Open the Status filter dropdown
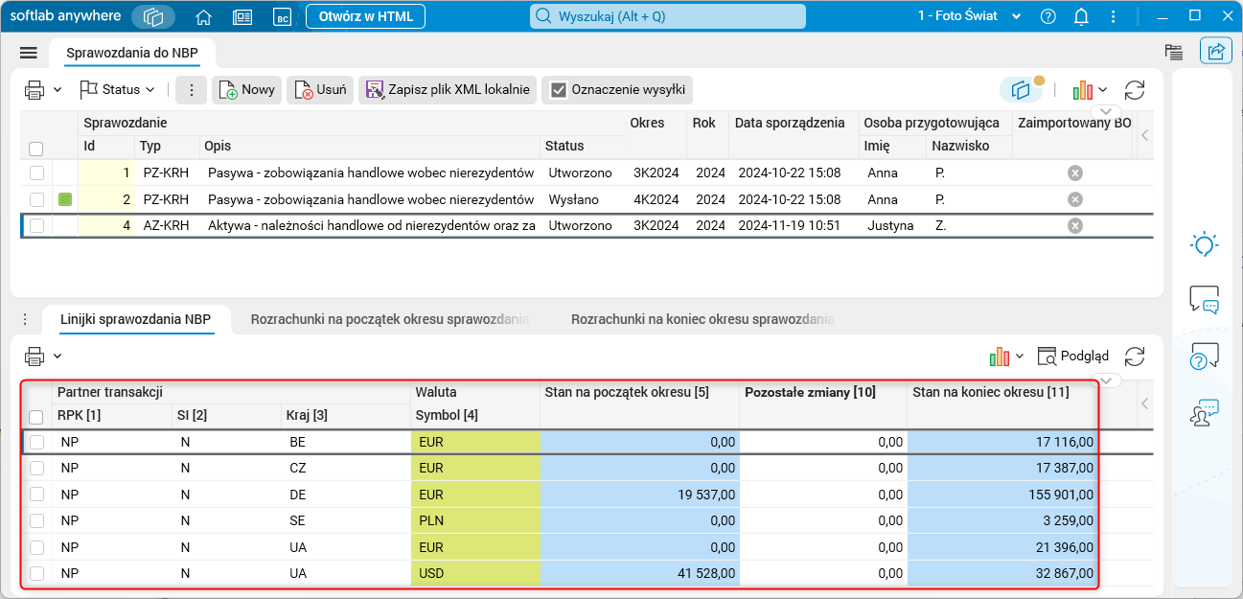The width and height of the screenshot is (1243, 599). pyautogui.click(x=117, y=89)
